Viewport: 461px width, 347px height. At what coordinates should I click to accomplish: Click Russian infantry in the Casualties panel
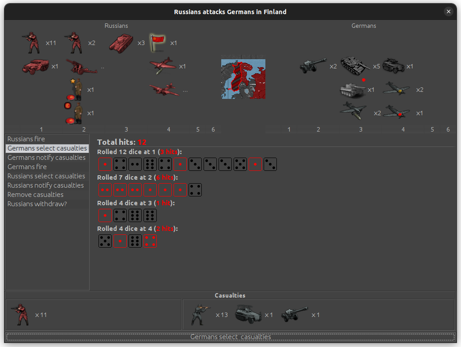coord(20,315)
